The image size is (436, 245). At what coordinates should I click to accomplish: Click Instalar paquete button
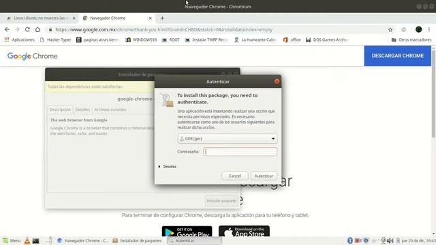[221, 201]
